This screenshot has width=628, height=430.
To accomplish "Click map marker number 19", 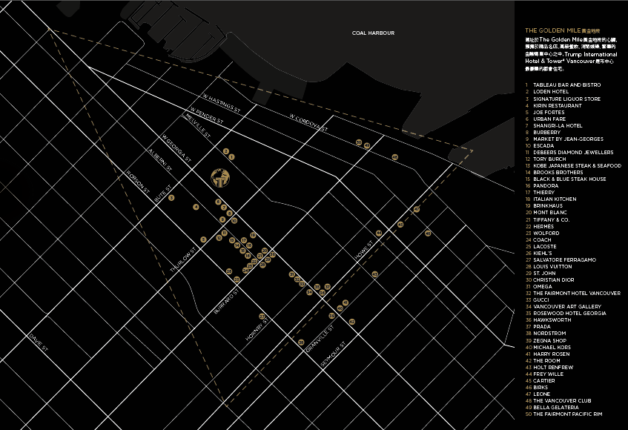I will pyautogui.click(x=253, y=235).
